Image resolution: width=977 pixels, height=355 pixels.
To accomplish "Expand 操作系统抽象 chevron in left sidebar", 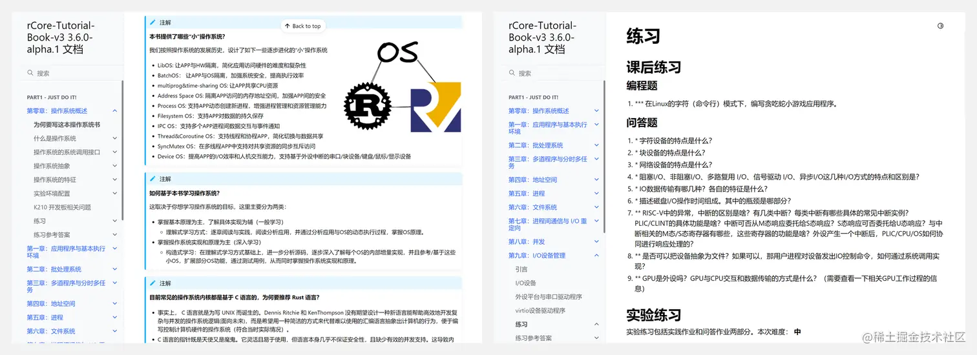I will pos(115,166).
